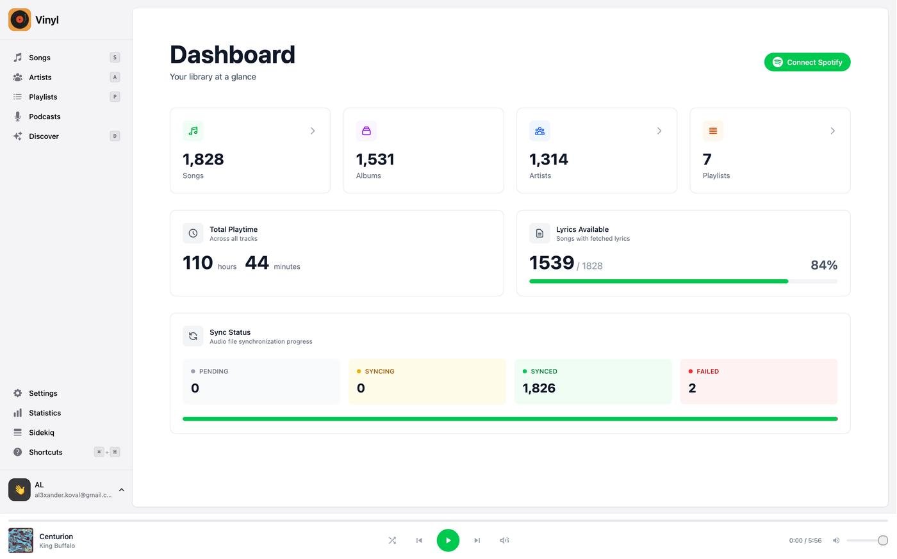Open Settings gear in sidebar
Image resolution: width=897 pixels, height=559 pixels.
[18, 393]
